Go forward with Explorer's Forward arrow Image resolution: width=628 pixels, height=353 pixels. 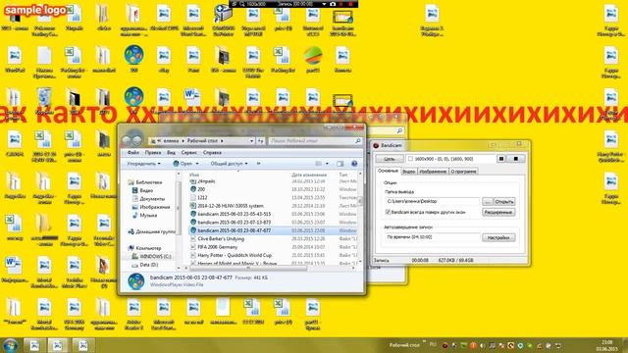pyautogui.click(x=137, y=140)
